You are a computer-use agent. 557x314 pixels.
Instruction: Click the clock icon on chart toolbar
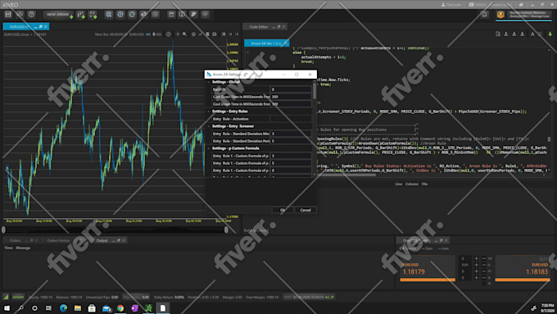169,34
